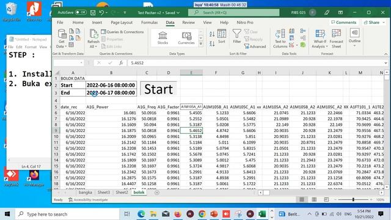Screen dimensions: 391x220
Task: Open Advanced filter options
Action: coord(255,46)
